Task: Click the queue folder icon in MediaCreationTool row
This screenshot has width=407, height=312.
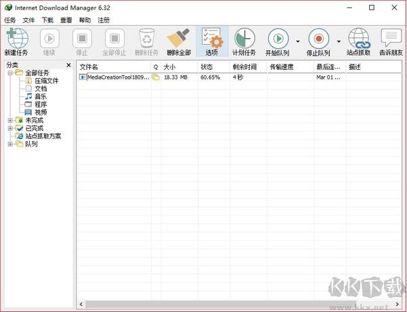Action: pos(156,77)
